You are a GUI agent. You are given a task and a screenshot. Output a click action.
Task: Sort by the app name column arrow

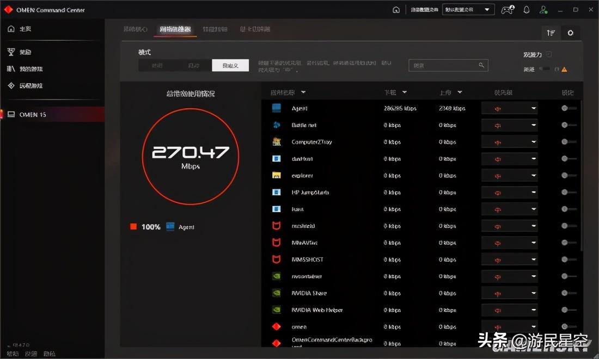[x=303, y=92]
